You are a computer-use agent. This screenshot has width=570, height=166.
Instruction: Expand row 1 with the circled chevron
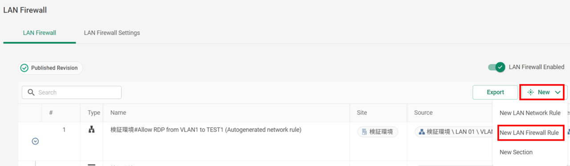point(35,142)
